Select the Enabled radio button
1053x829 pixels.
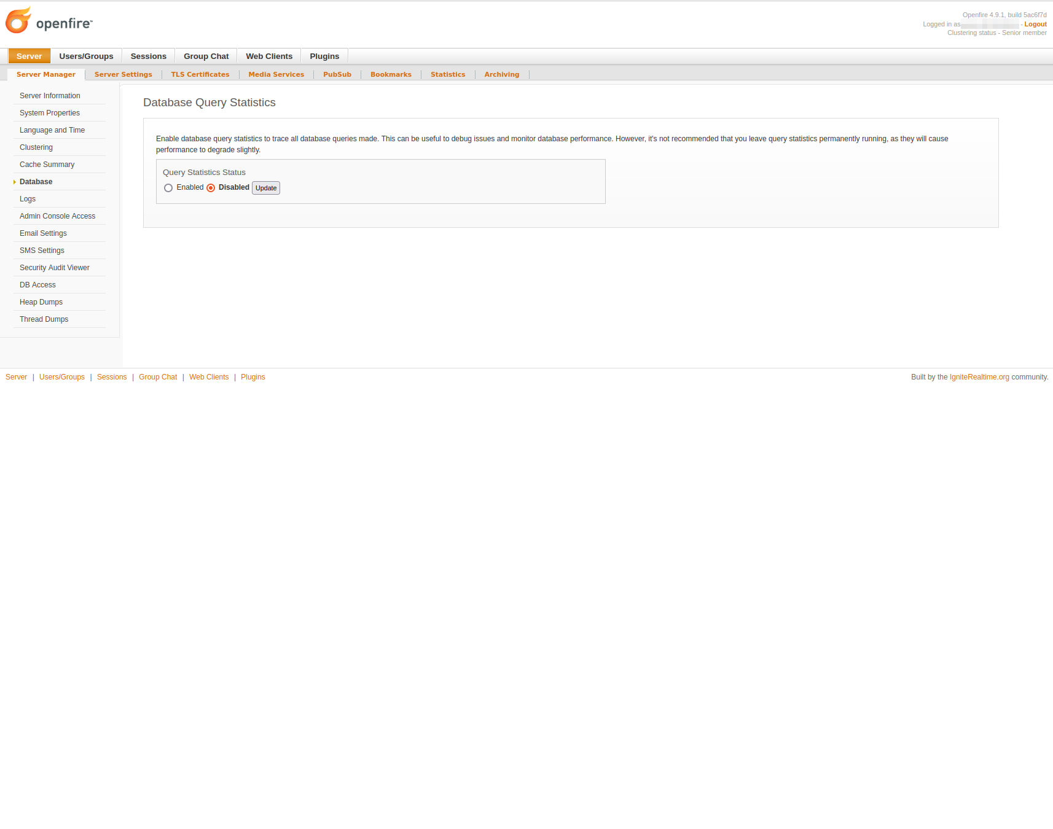(168, 188)
